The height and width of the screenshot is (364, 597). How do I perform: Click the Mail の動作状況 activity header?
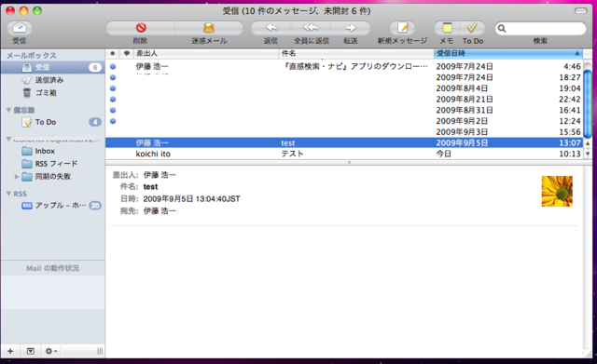pos(52,268)
